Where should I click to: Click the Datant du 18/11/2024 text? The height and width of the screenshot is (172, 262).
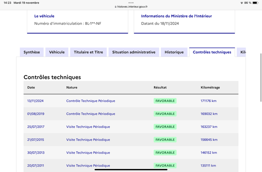coord(160,23)
